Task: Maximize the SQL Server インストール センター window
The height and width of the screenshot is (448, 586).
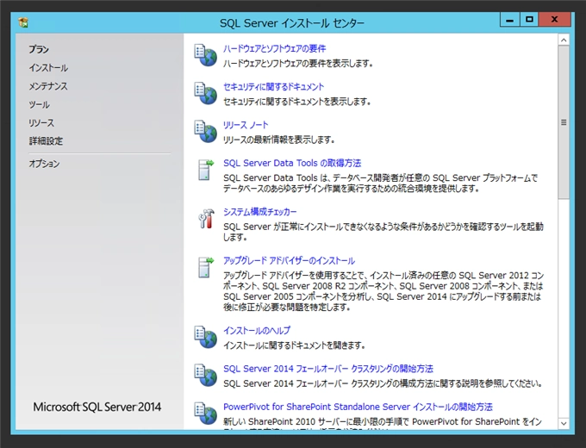Action: click(x=529, y=20)
